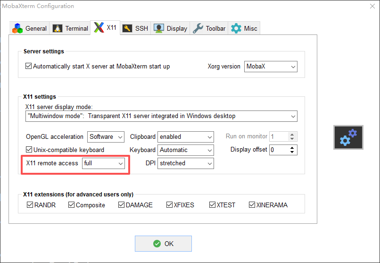Click the green checkmark on OK
The height and width of the screenshot is (263, 380).
157,244
